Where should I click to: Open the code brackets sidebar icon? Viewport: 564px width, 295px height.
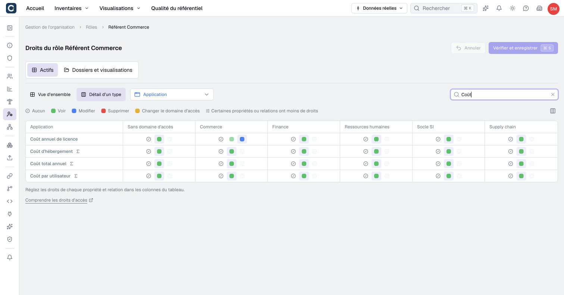pyautogui.click(x=10, y=201)
